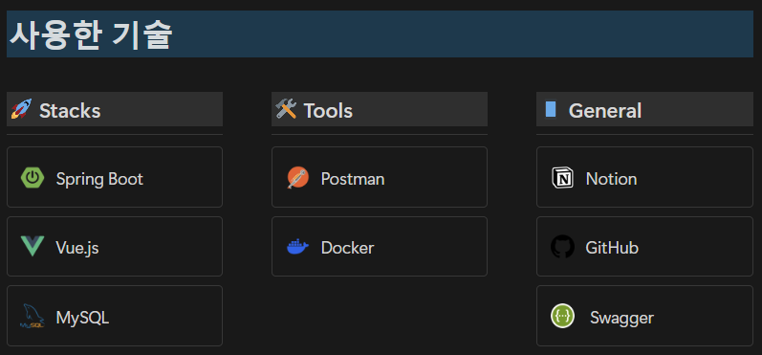Open the Postman card
This screenshot has height=355, width=762.
tap(380, 177)
